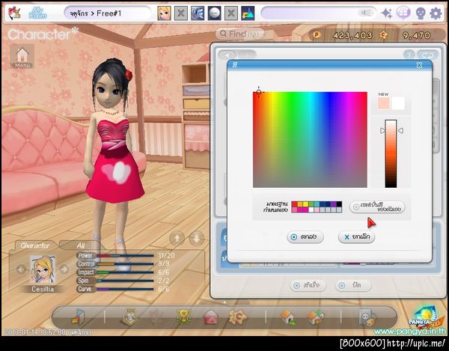Click the cookie G icon in the dock
449x351 pixels.
[x=238, y=317]
